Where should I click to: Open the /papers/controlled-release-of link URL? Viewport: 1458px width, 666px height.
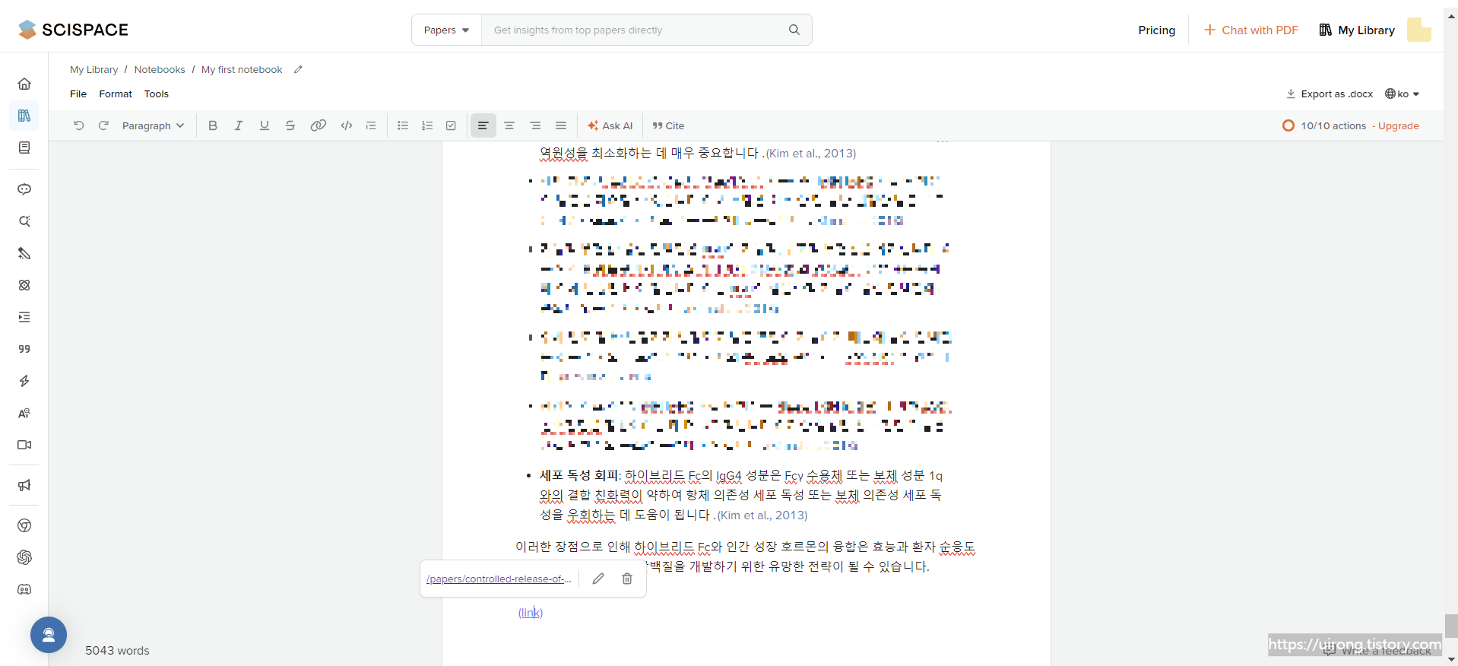[499, 579]
